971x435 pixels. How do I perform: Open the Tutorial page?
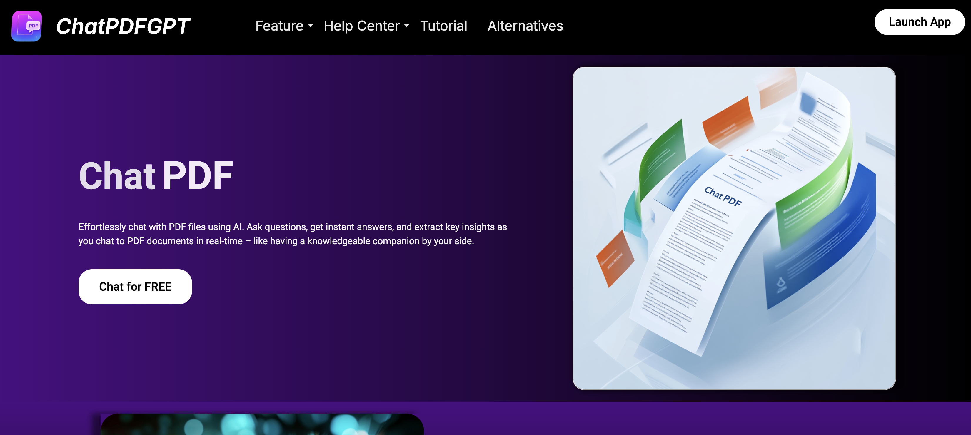pyautogui.click(x=443, y=26)
